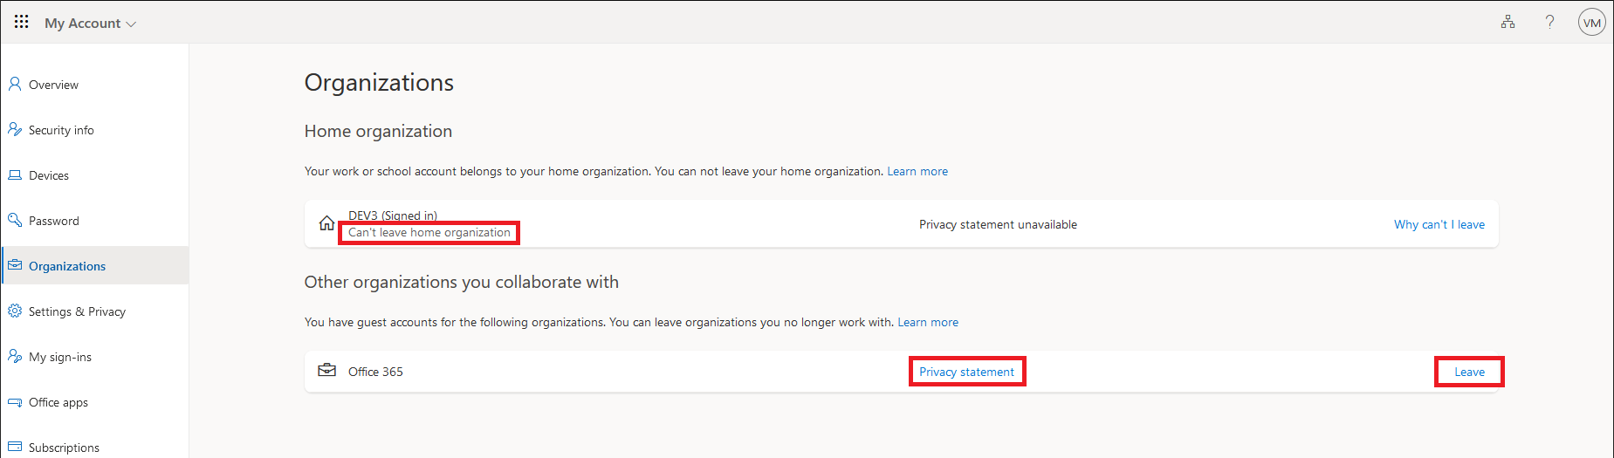Click the 'Home organization' section heading
This screenshot has width=1614, height=458.
point(378,132)
